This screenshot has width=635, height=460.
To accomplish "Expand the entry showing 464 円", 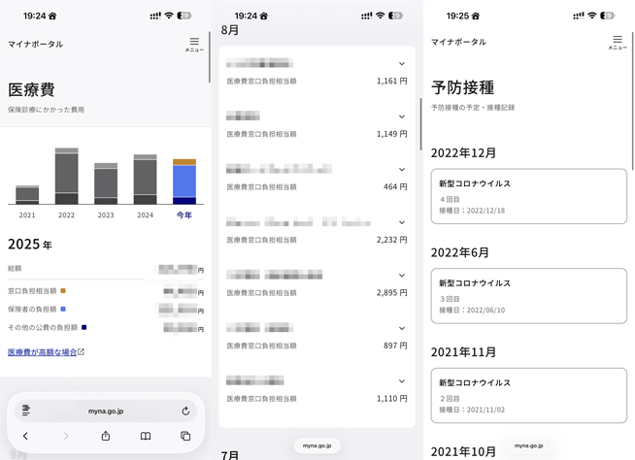I will (x=402, y=170).
